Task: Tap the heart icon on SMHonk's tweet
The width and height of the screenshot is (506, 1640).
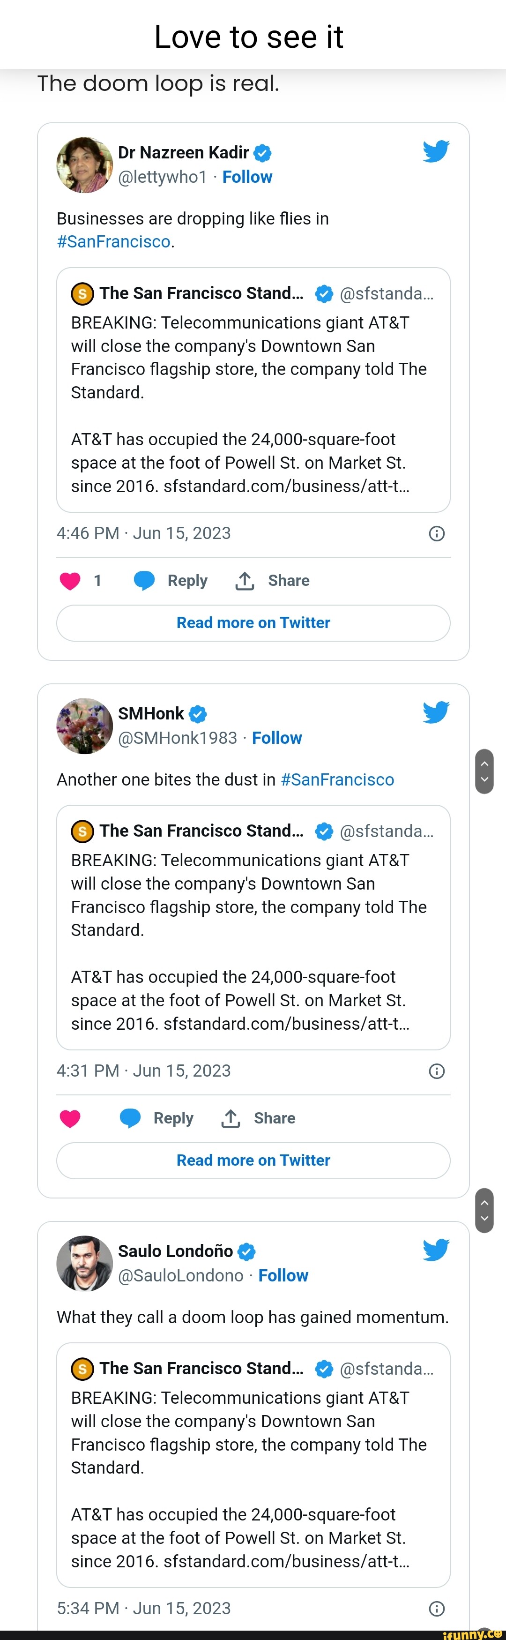Action: click(x=70, y=1118)
